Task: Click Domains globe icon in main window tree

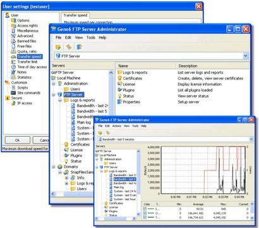Action: coord(60,167)
